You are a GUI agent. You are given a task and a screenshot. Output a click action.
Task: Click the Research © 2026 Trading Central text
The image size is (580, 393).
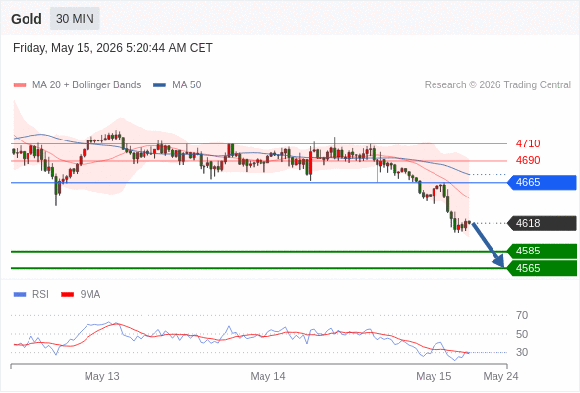497,85
